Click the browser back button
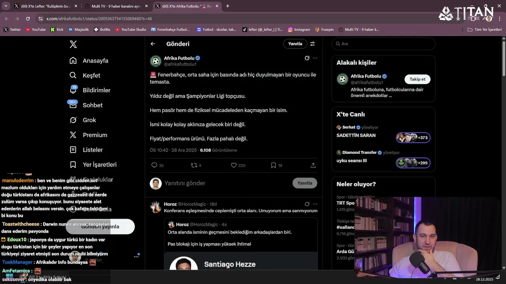The width and height of the screenshot is (506, 284). [6, 19]
